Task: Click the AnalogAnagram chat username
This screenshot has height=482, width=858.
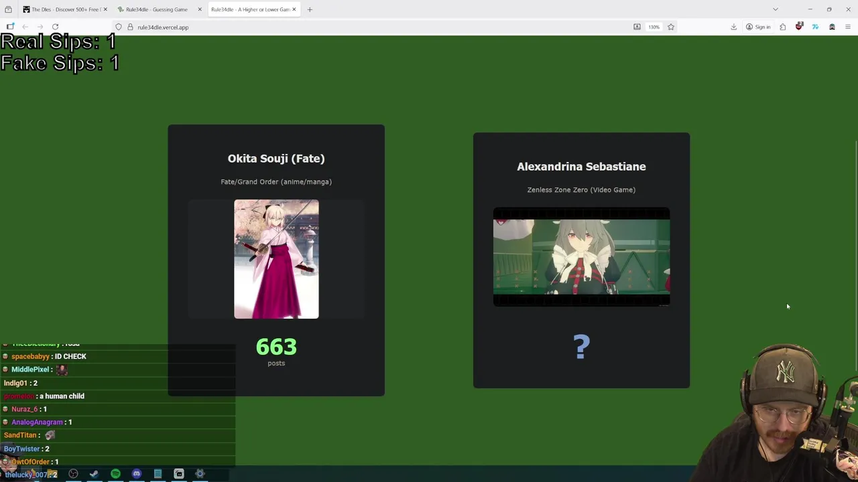Action: click(37, 422)
